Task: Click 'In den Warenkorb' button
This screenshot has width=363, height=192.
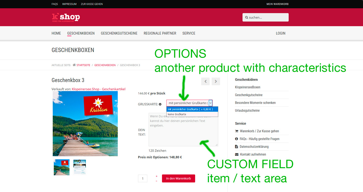Action: [x=178, y=178]
